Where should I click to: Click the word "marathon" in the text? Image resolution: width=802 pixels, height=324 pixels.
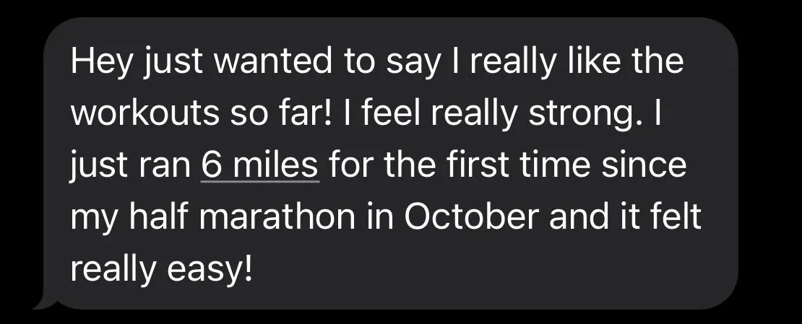[x=277, y=216]
